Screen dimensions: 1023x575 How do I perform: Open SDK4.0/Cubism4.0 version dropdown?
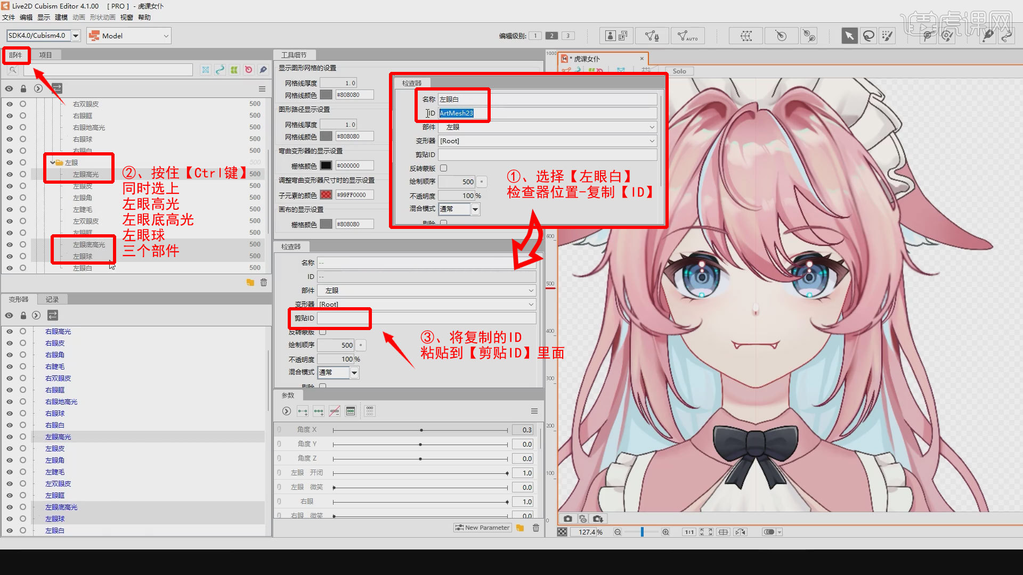point(76,36)
